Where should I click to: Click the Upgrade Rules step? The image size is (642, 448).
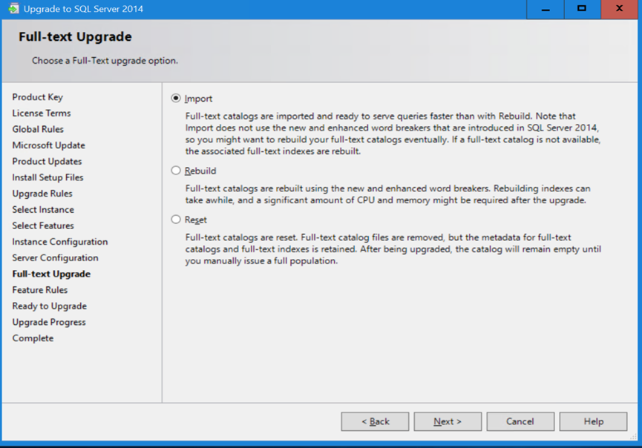coord(42,194)
